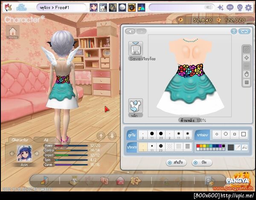
Task: Select hard brush size 23 in top row
Action: (x=161, y=135)
